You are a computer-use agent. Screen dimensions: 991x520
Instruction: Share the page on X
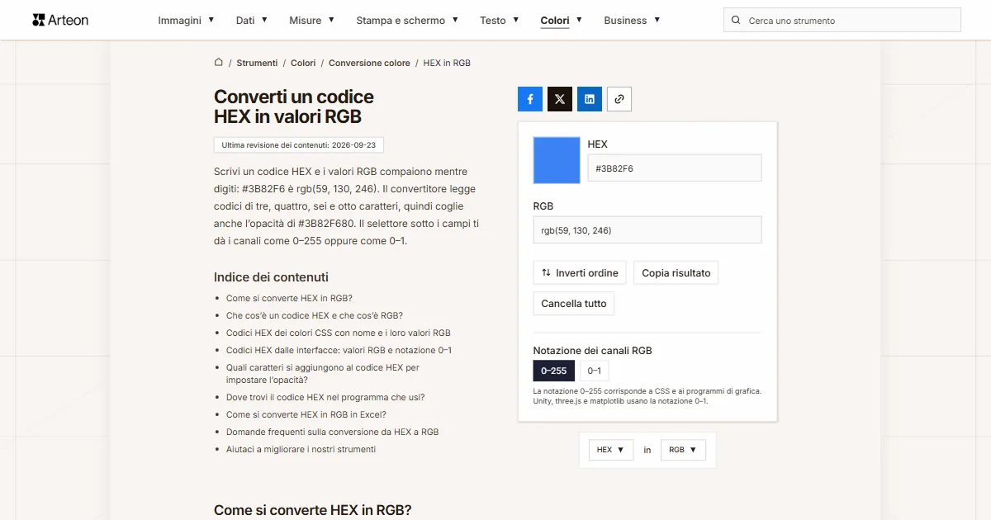point(560,99)
